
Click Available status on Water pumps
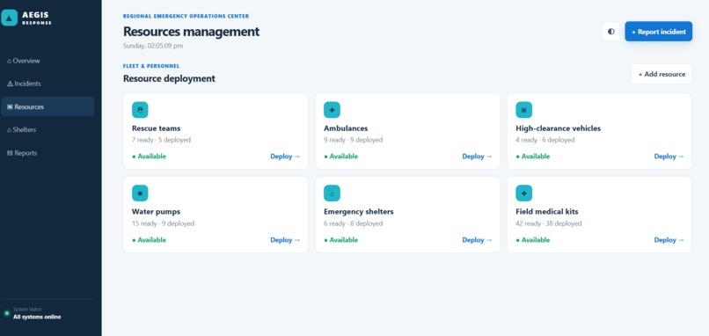click(x=149, y=240)
